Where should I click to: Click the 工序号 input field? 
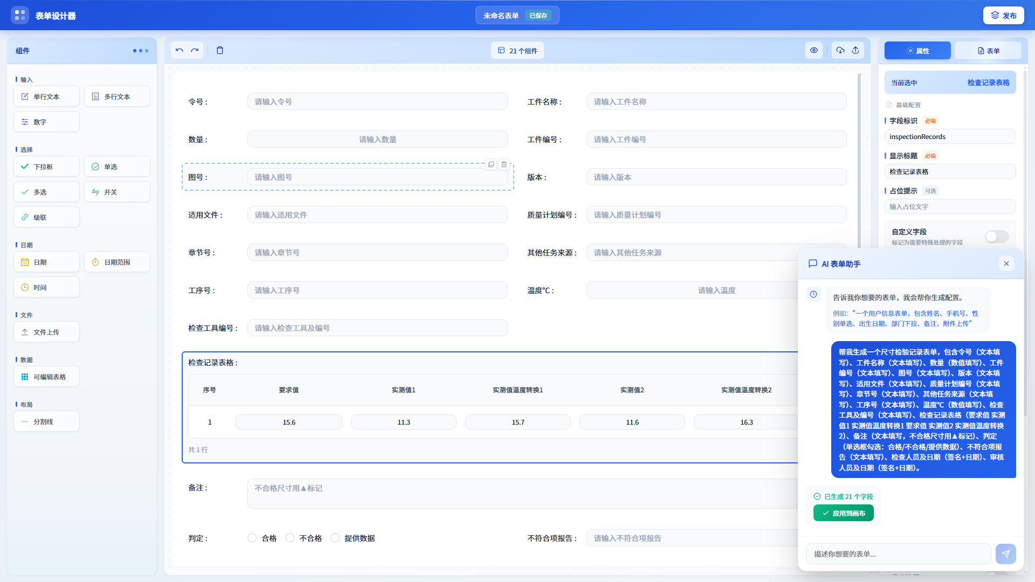coord(377,290)
